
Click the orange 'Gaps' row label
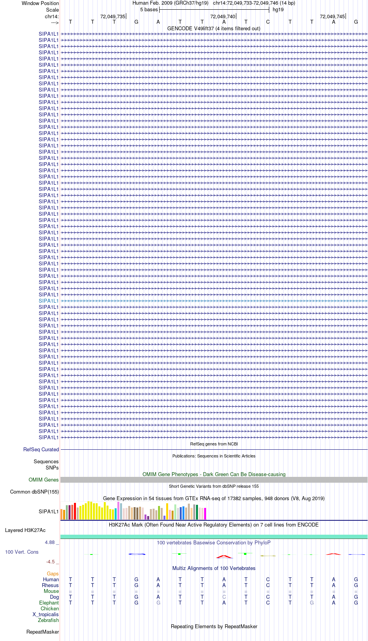[x=53, y=574]
